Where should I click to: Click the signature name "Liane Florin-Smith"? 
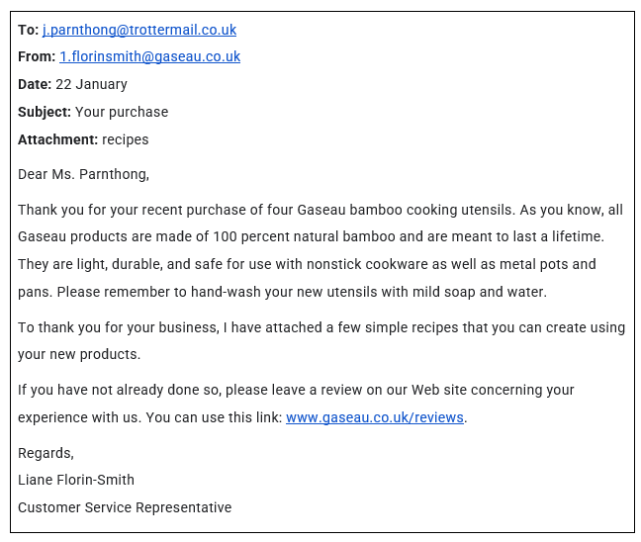(x=76, y=480)
